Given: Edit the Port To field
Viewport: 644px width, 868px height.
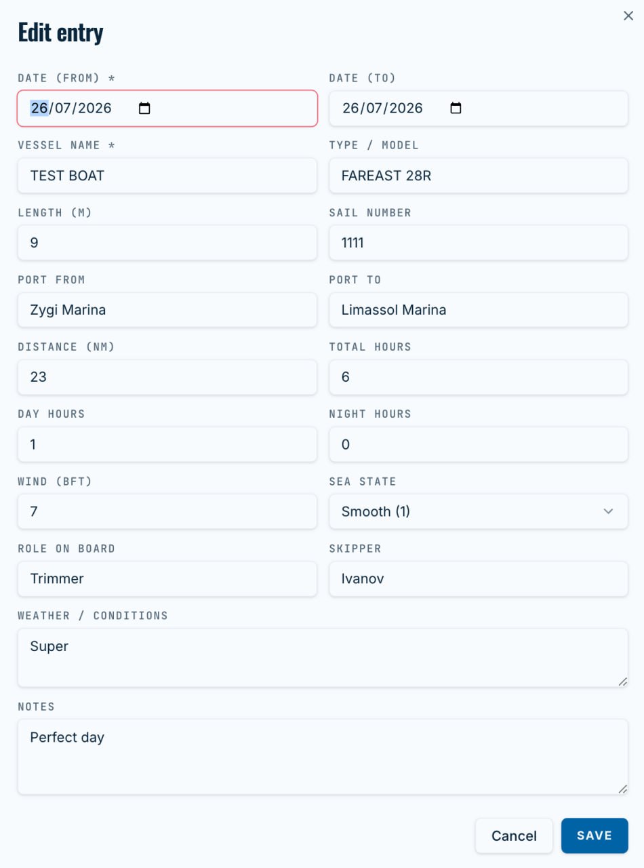Looking at the screenshot, I should click(x=479, y=310).
